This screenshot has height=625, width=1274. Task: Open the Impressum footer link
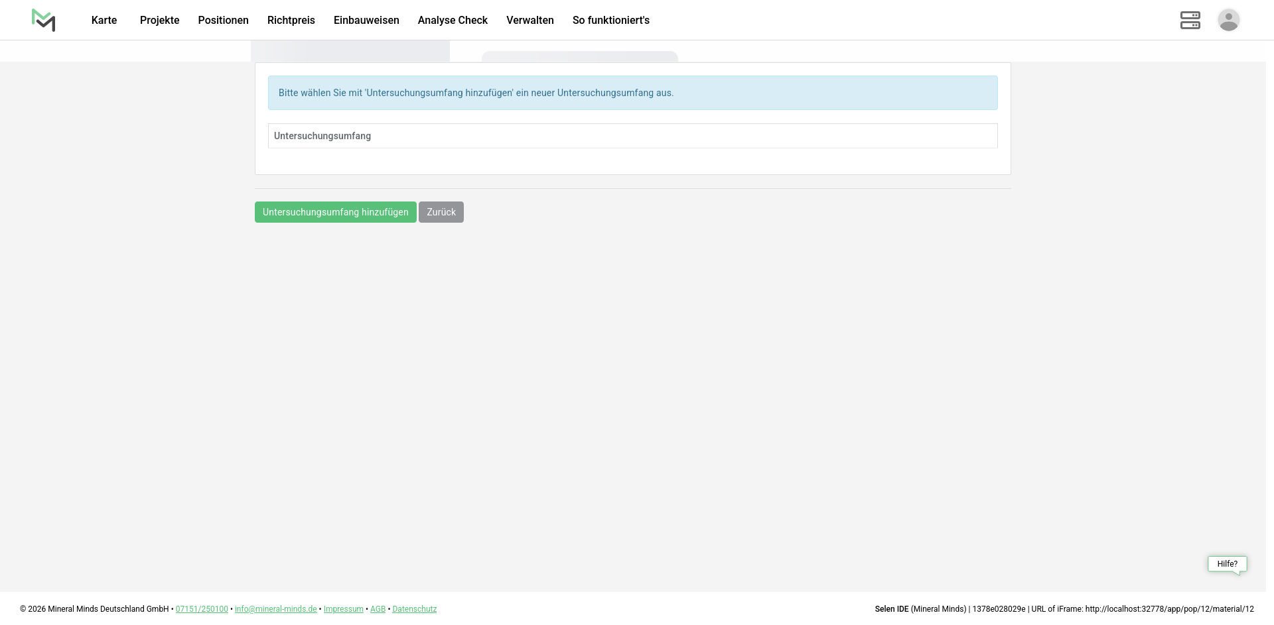click(343, 609)
